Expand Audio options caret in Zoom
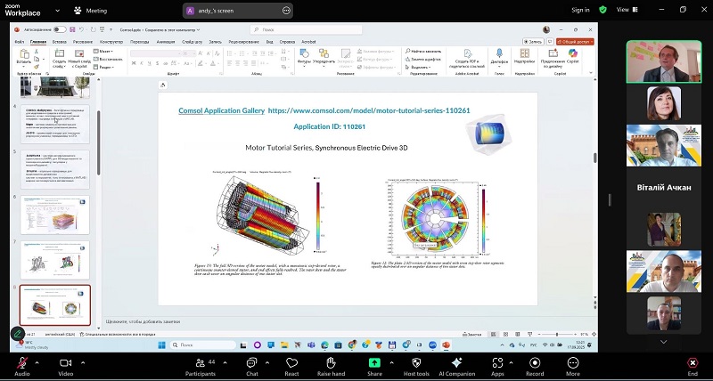This screenshot has width=713, height=381. coord(37,363)
